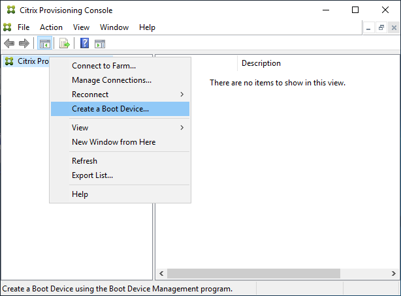Choose Manage Connections... from context menu

pos(120,80)
